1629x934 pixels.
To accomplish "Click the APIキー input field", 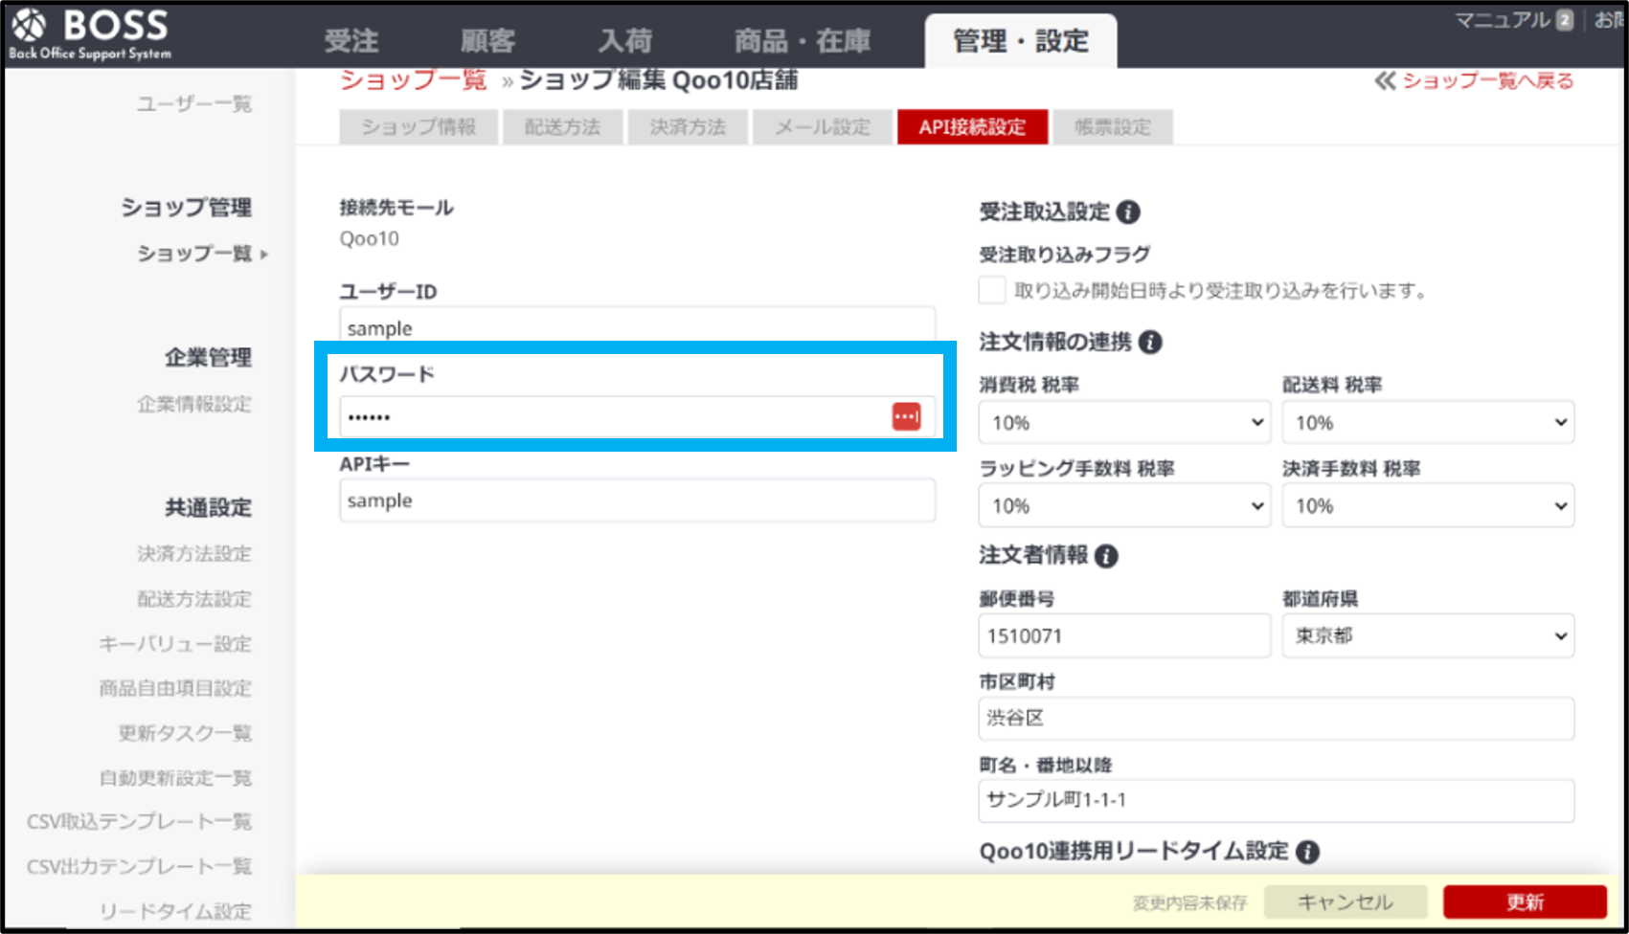I will click(637, 500).
